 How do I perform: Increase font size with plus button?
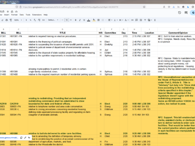(x=71, y=20)
